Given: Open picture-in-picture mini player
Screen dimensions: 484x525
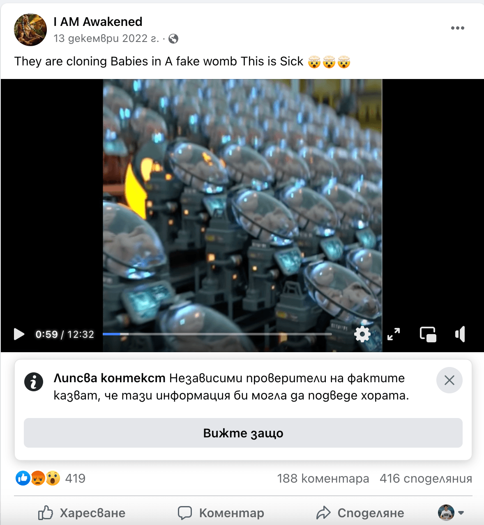Looking at the screenshot, I should (428, 334).
